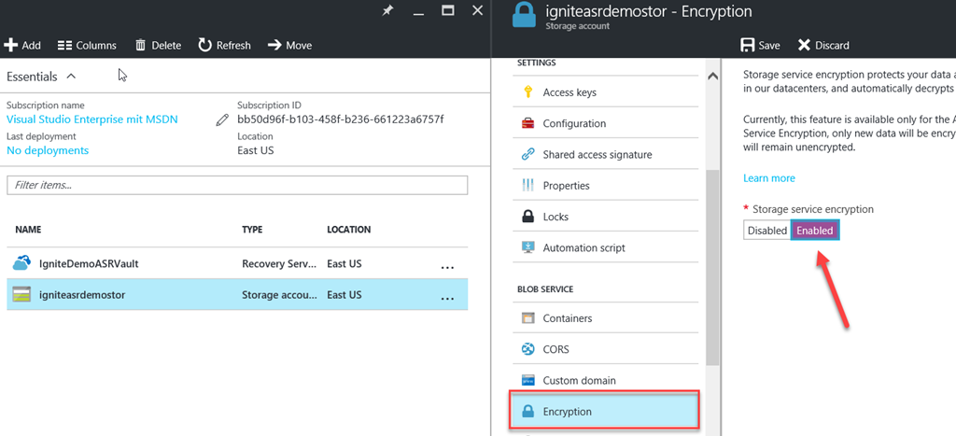Open more options for IgniteDemoASRVault
Image resolution: width=956 pixels, height=436 pixels.
447,264
